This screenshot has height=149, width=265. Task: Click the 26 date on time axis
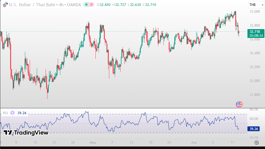point(73,142)
